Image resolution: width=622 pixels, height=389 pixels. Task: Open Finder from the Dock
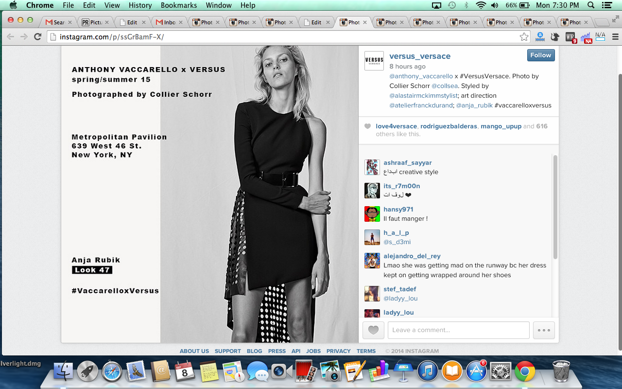point(63,372)
